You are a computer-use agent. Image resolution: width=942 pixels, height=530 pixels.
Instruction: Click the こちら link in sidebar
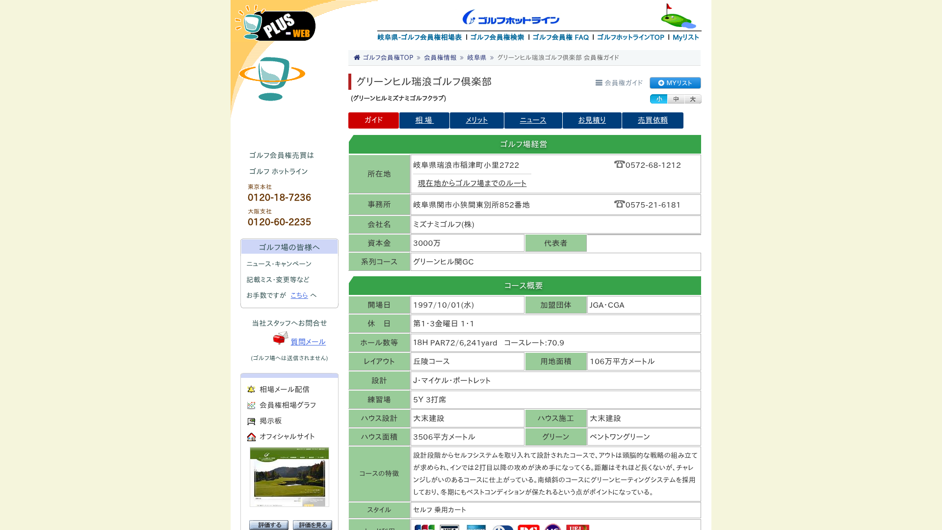tap(299, 295)
